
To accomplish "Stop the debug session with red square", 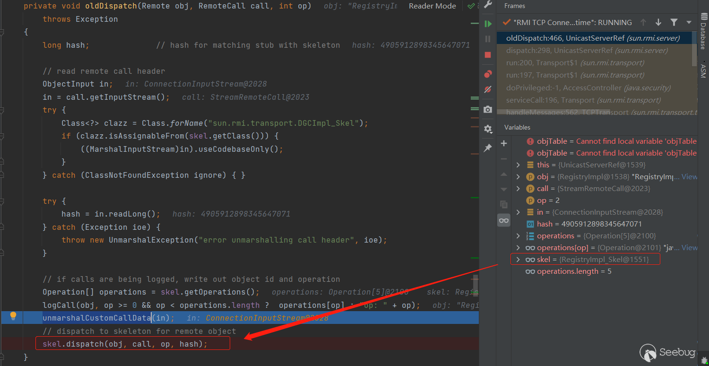I will pos(488,55).
